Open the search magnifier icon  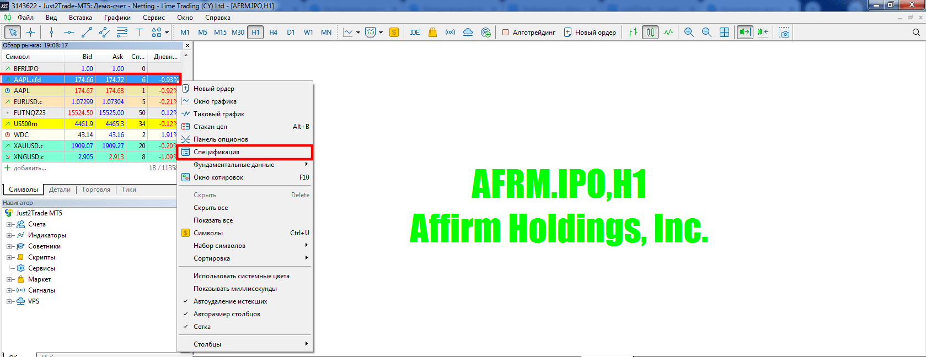916,33
